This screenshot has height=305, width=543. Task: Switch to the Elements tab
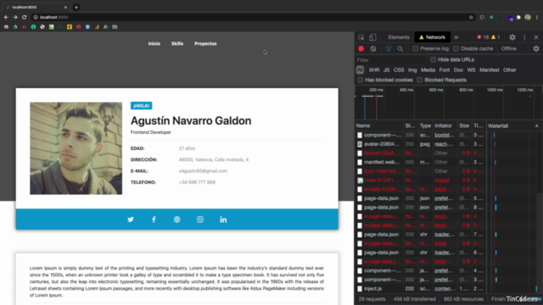pyautogui.click(x=399, y=37)
